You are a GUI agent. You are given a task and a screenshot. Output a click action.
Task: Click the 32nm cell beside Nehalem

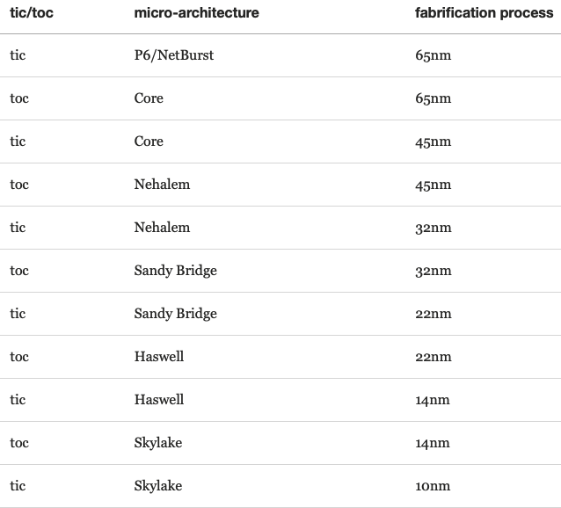[433, 228]
